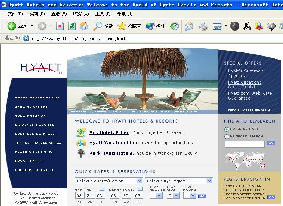Click the Print toolbar icon
The image size is (283, 206).
point(204,26)
